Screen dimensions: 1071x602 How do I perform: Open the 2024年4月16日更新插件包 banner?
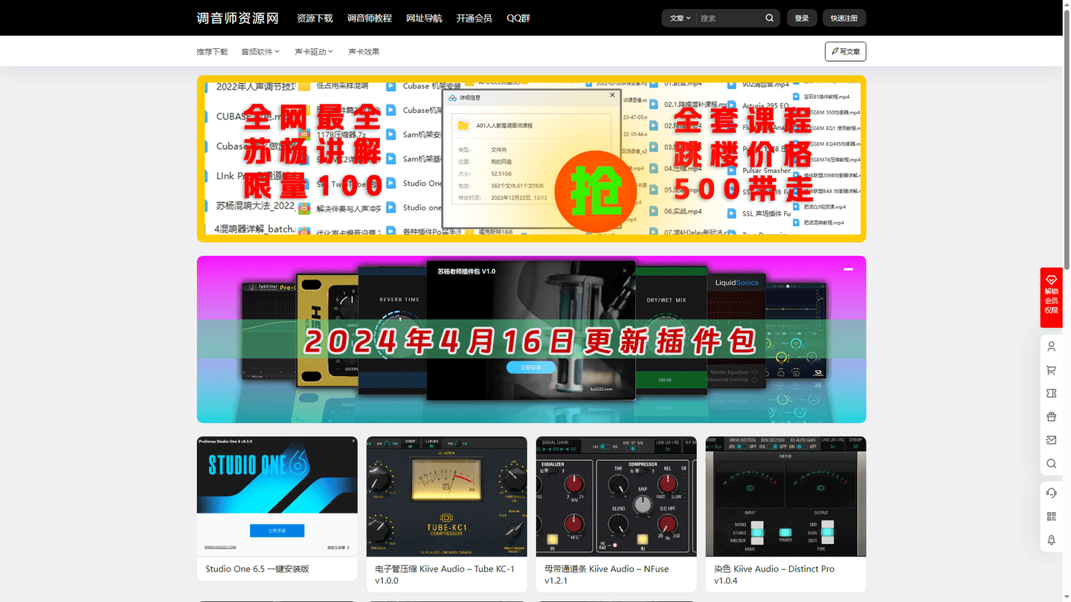(x=531, y=339)
